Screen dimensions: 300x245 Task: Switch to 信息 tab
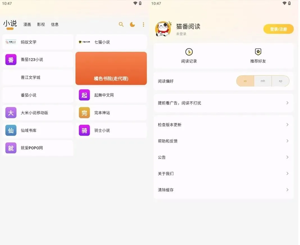55,24
